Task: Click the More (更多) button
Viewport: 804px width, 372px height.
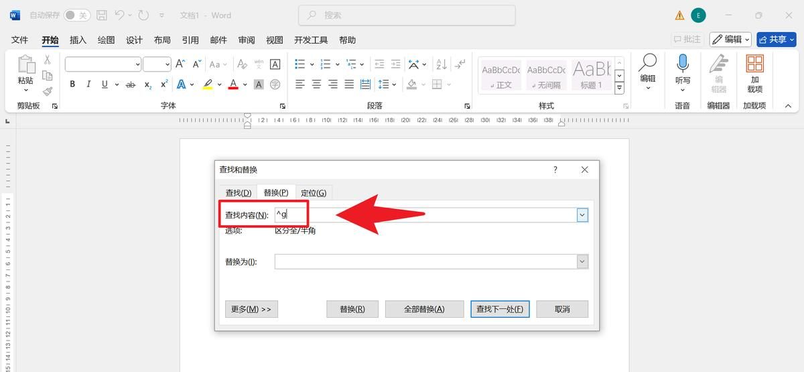Action: [x=251, y=309]
